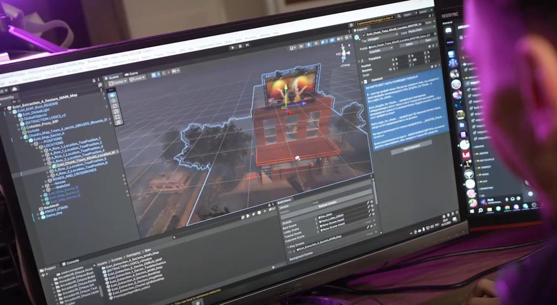Toggle the active checkbox of the inspected object

[x=363, y=36]
